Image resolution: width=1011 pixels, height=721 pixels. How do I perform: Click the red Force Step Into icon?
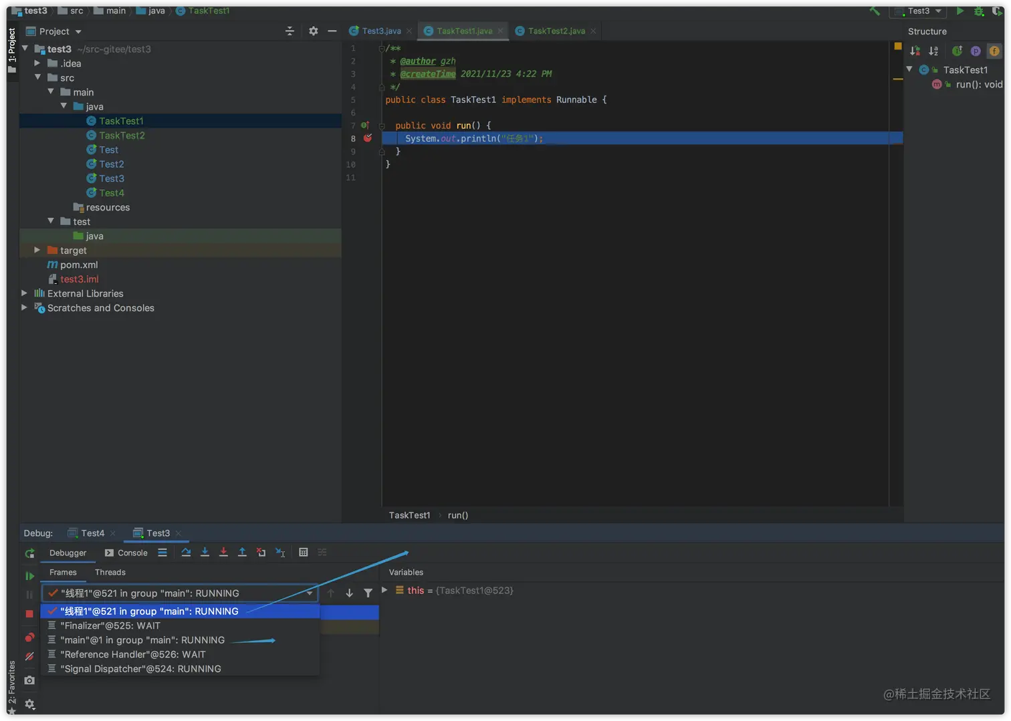point(223,553)
